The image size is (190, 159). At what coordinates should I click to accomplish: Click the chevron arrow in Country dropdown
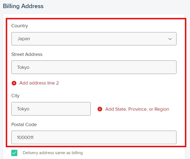pyautogui.click(x=170, y=39)
